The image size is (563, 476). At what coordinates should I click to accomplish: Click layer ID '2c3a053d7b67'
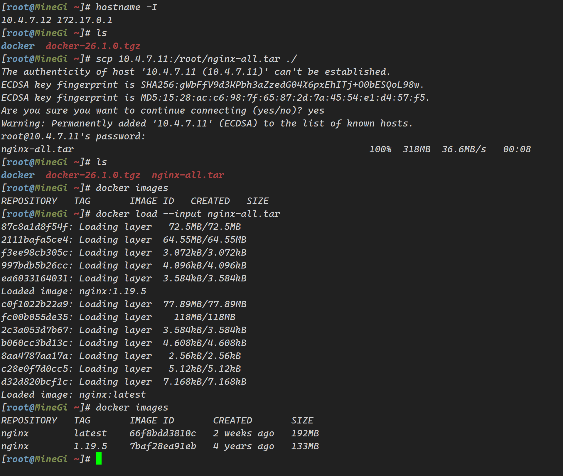pos(35,330)
